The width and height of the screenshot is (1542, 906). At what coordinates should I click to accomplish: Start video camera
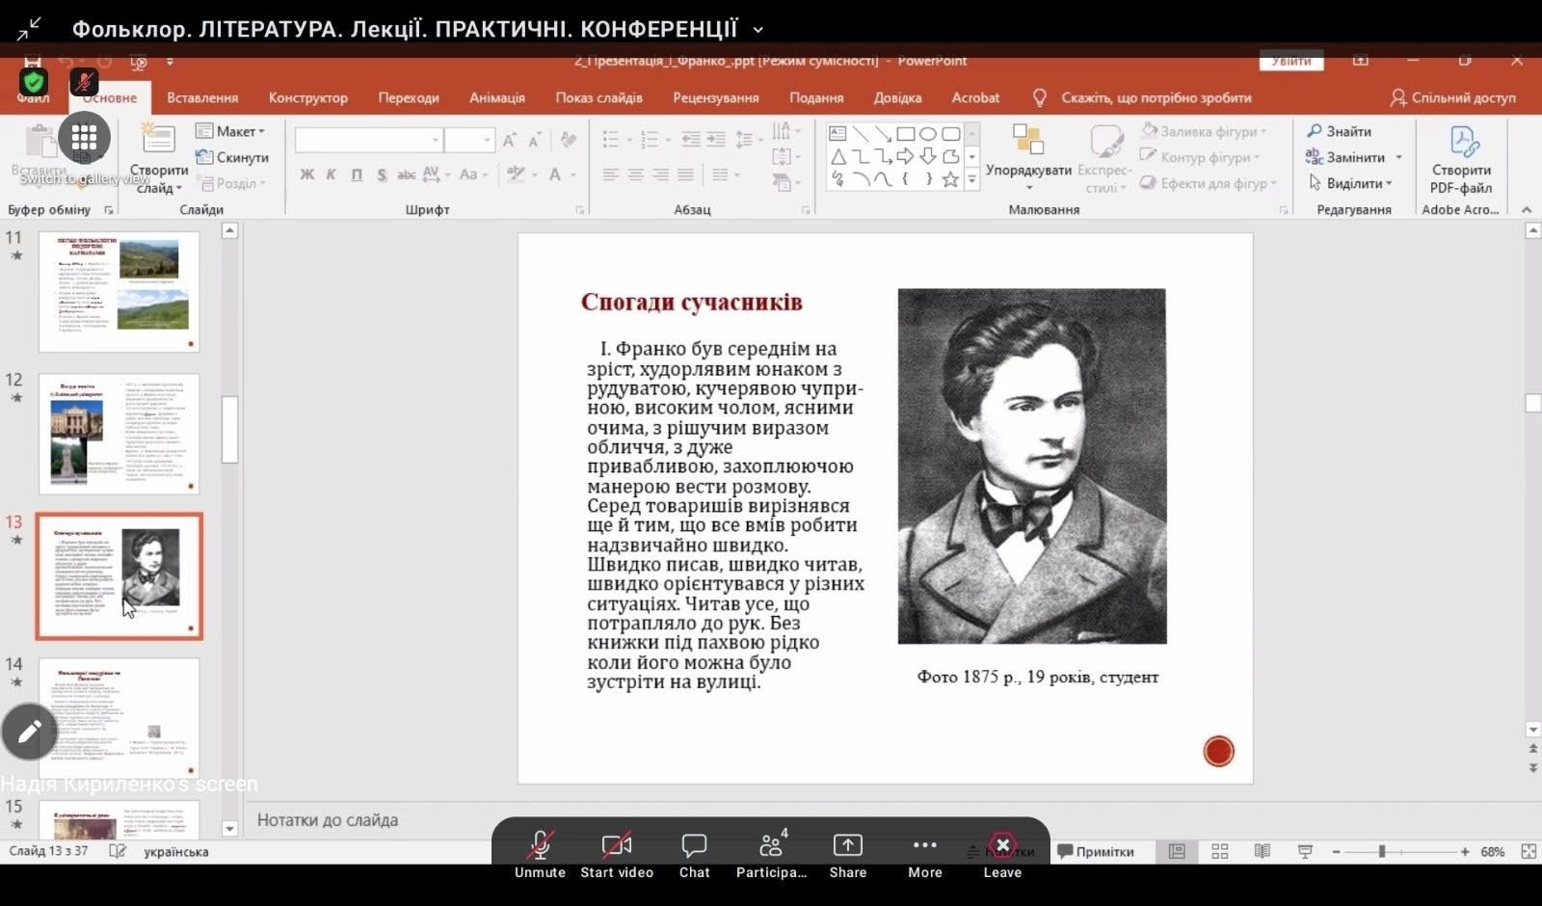(617, 846)
